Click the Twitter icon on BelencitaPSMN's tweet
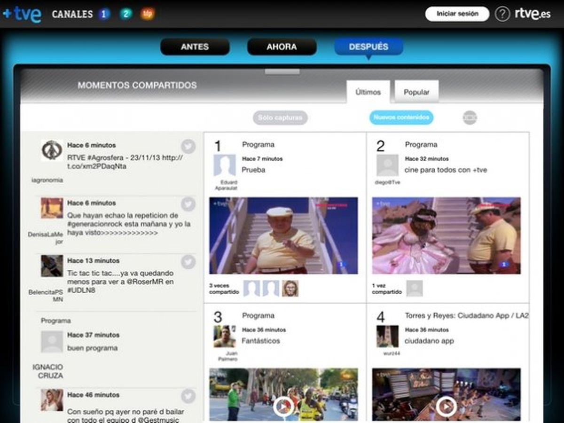Viewport: 564px width, 423px height. [x=189, y=261]
